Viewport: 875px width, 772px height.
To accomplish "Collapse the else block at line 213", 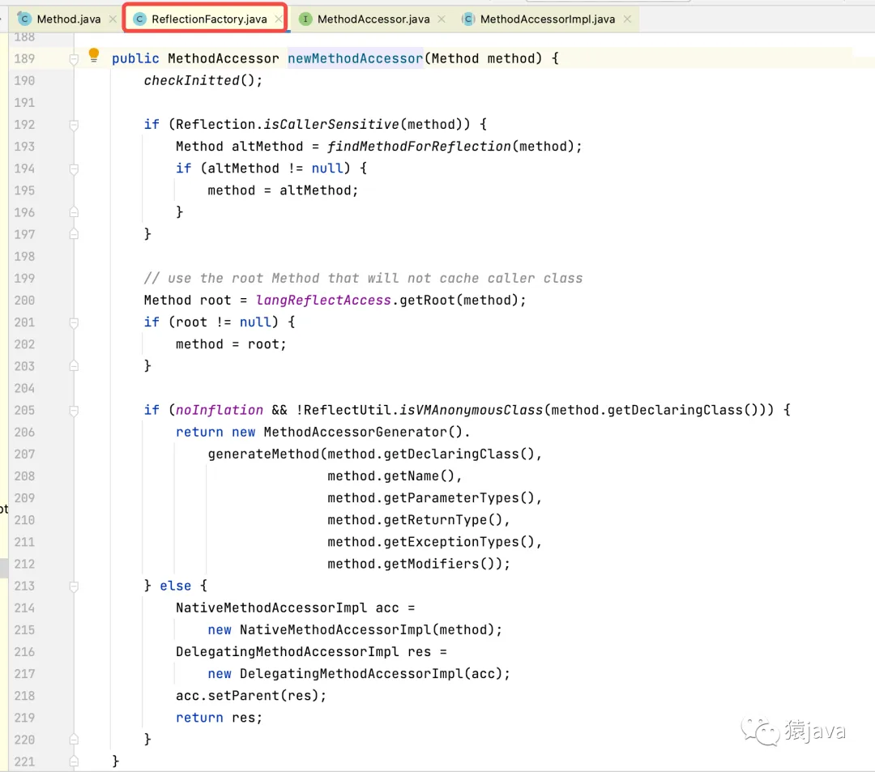I will [x=74, y=586].
